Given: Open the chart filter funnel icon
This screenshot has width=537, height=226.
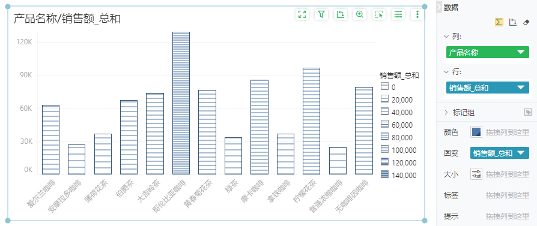Looking at the screenshot, I should coord(321,14).
